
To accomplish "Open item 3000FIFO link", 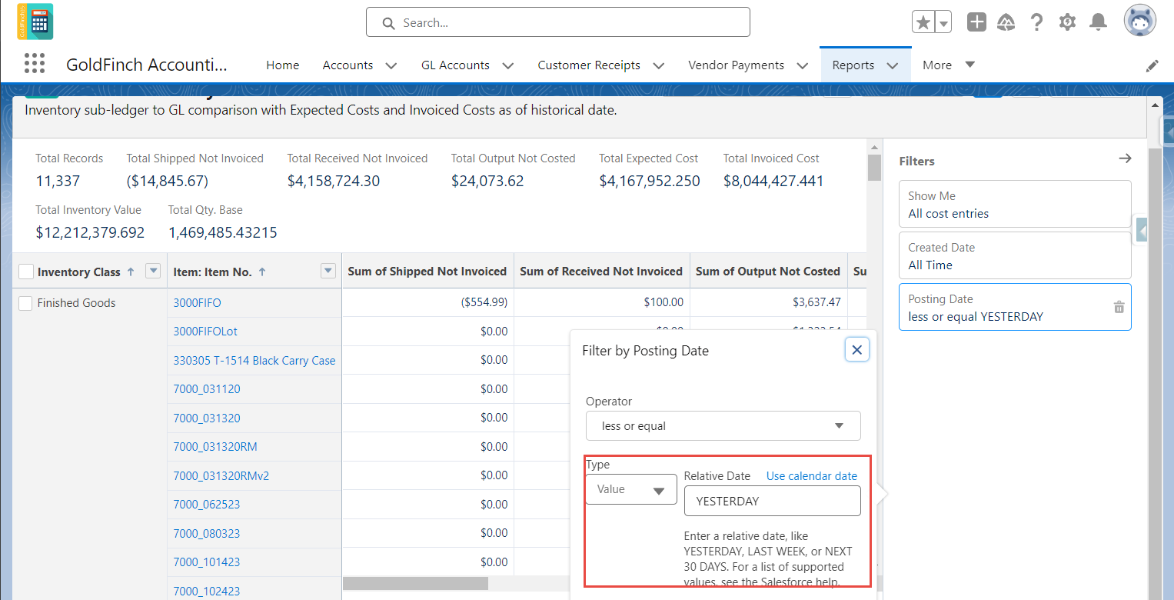I will pos(197,303).
